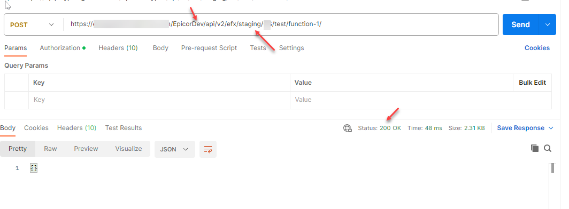The height and width of the screenshot is (209, 569).
Task: Toggle the Raw response view
Action: coord(50,149)
